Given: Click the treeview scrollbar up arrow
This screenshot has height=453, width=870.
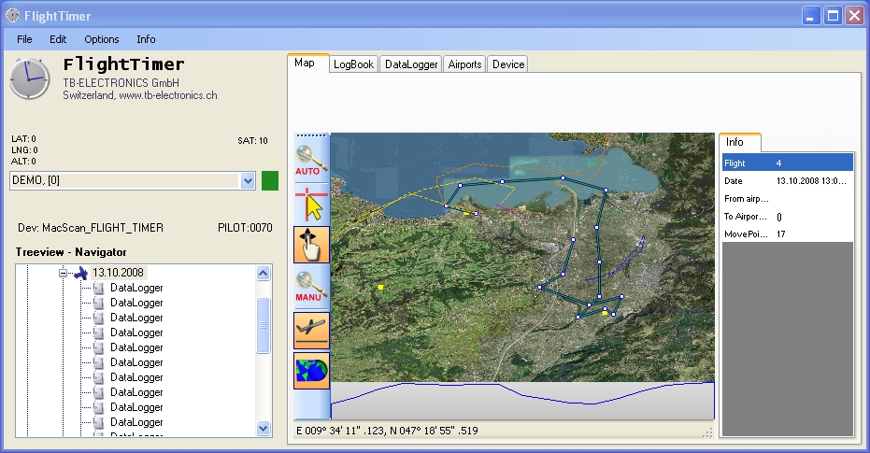Looking at the screenshot, I should (263, 273).
